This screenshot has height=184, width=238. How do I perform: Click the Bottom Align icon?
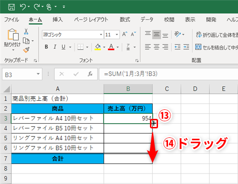click(x=165, y=35)
